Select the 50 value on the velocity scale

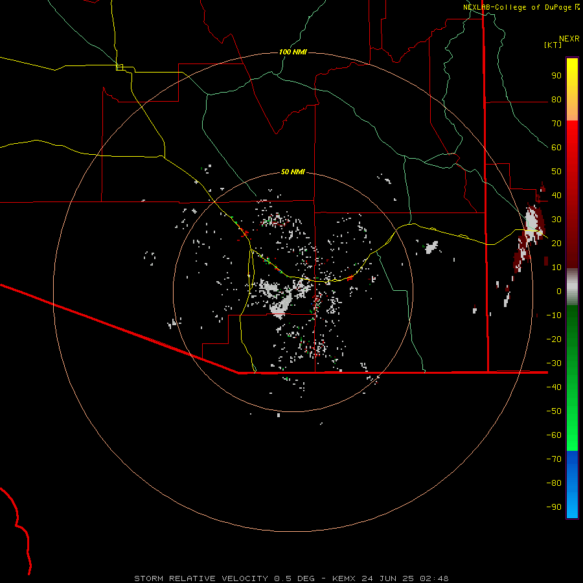pyautogui.click(x=556, y=172)
